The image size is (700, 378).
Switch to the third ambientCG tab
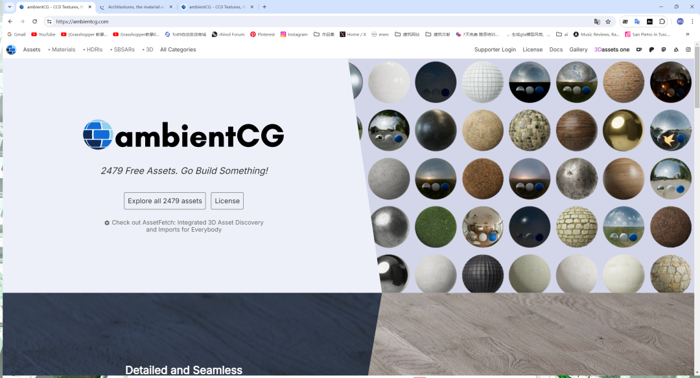click(x=217, y=6)
